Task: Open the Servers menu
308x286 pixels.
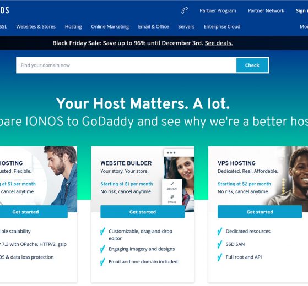Action: pos(186,26)
